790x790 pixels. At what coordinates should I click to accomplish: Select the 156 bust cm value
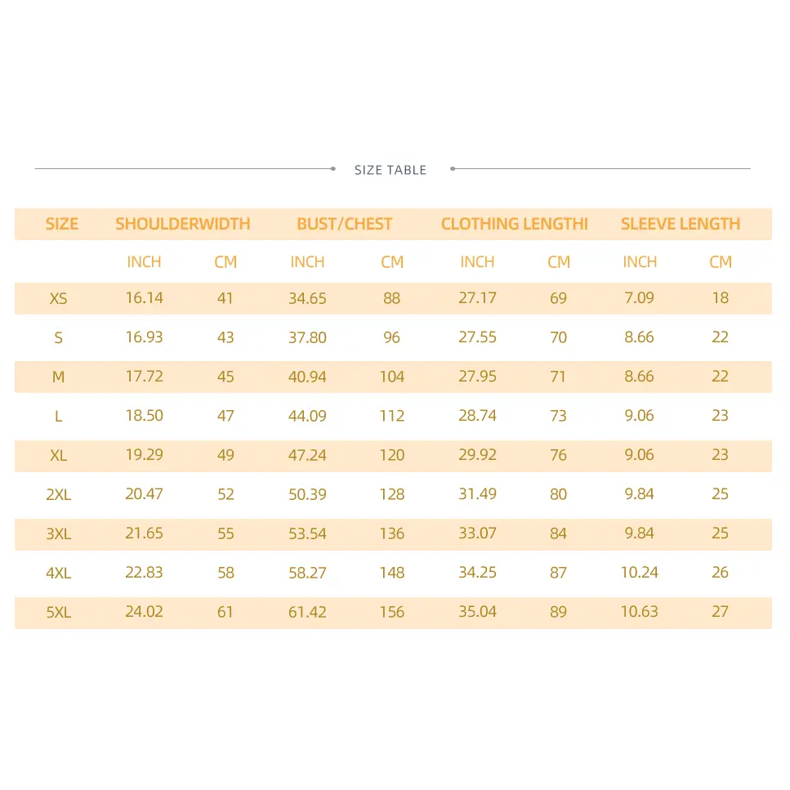392,612
